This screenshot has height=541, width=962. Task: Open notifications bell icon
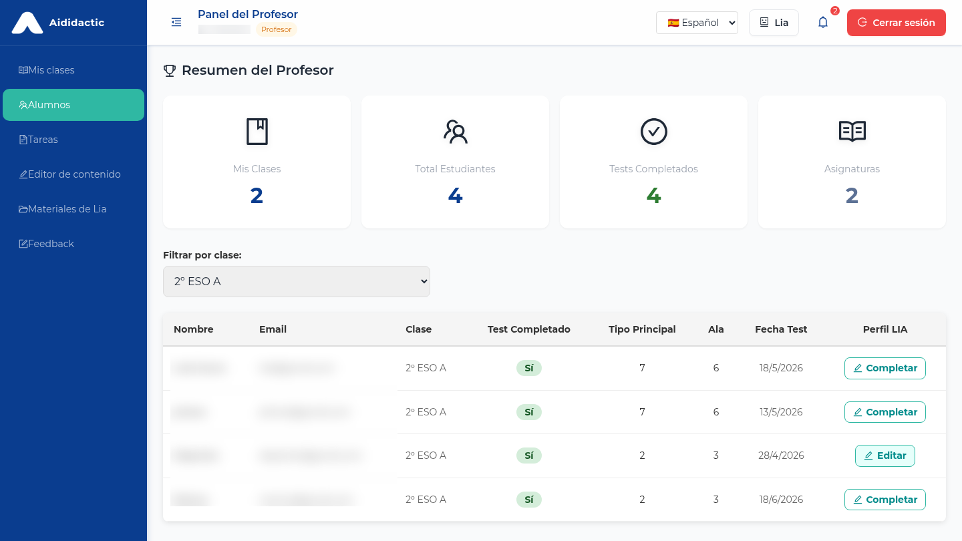[823, 23]
